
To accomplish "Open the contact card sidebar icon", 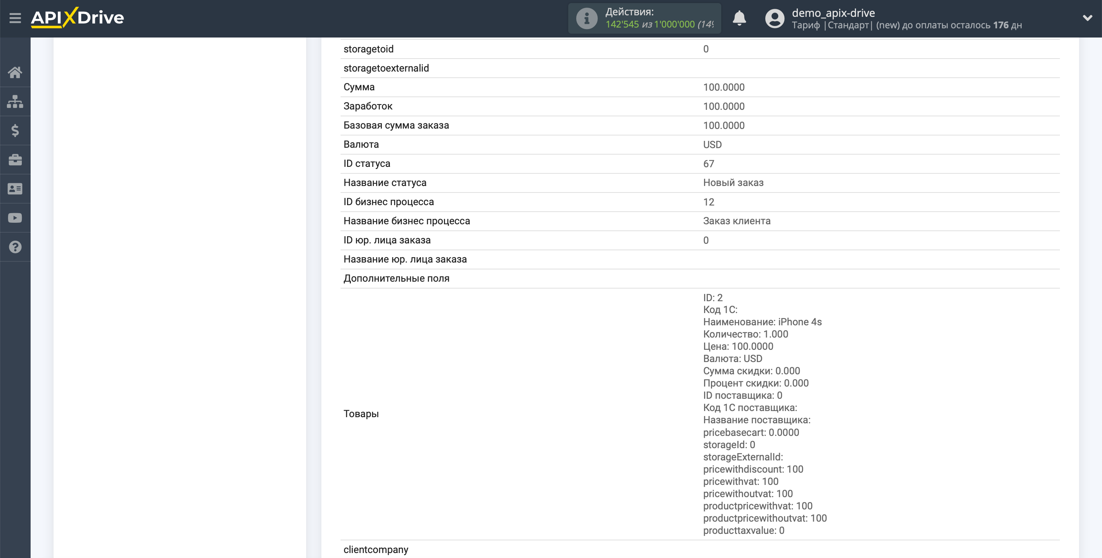I will [x=15, y=189].
